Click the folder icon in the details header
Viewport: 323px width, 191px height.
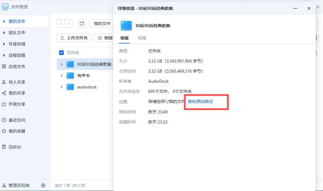coord(126,26)
